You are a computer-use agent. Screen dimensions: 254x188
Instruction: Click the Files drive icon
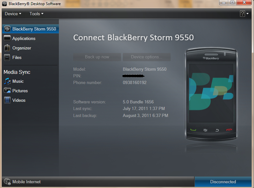7,57
